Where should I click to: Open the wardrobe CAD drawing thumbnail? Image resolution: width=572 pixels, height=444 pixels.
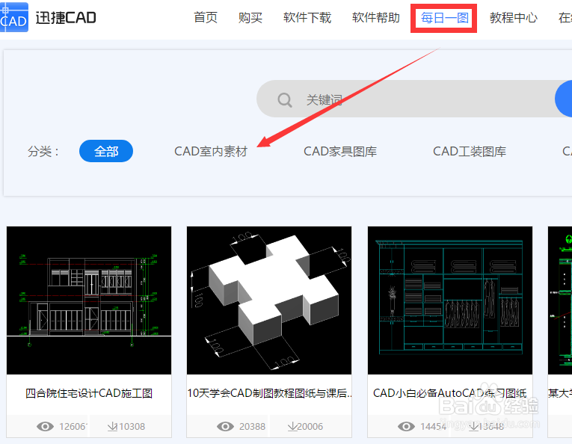(x=450, y=300)
